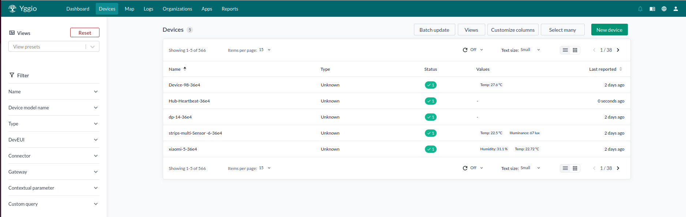This screenshot has height=217, width=686.
Task: Click the Views button above table
Action: click(x=471, y=30)
